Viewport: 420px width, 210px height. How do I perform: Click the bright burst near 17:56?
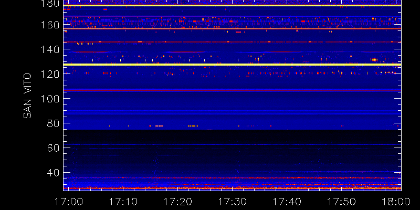(x=374, y=60)
